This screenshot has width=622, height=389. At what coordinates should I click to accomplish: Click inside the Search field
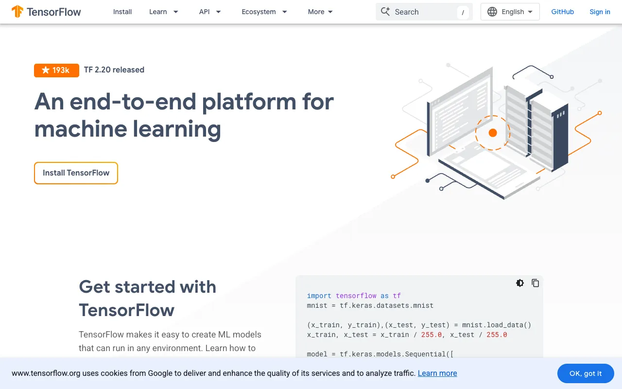click(x=423, y=12)
